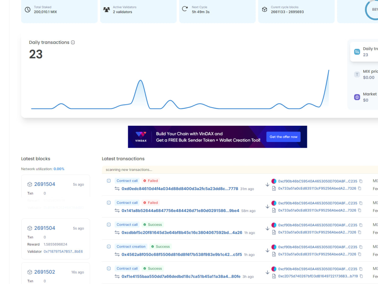
Task: Copy the sender address in the 0x4562a8f0 row
Action: (361, 247)
